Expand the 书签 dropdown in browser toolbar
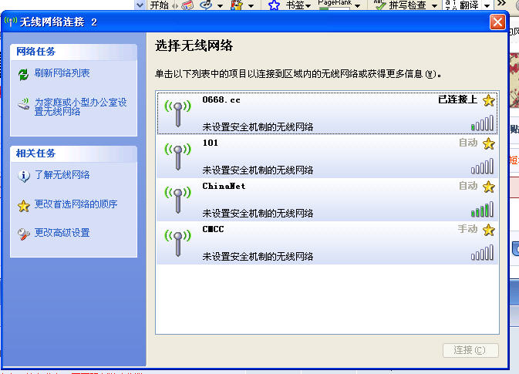 [308, 5]
